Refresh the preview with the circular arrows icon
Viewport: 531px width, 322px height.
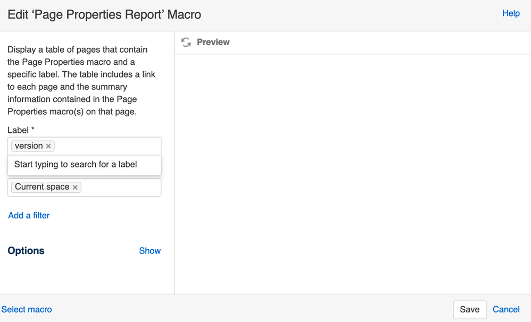point(186,43)
